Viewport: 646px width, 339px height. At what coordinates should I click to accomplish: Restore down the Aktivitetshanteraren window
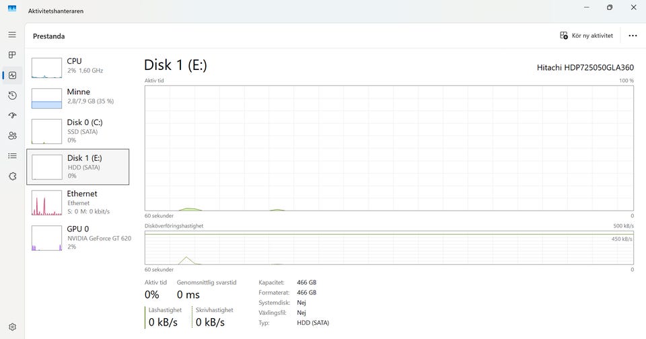tap(610, 7)
